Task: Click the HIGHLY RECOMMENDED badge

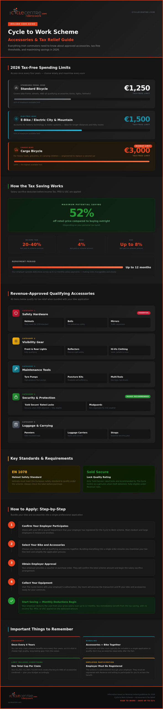Action: (138, 396)
